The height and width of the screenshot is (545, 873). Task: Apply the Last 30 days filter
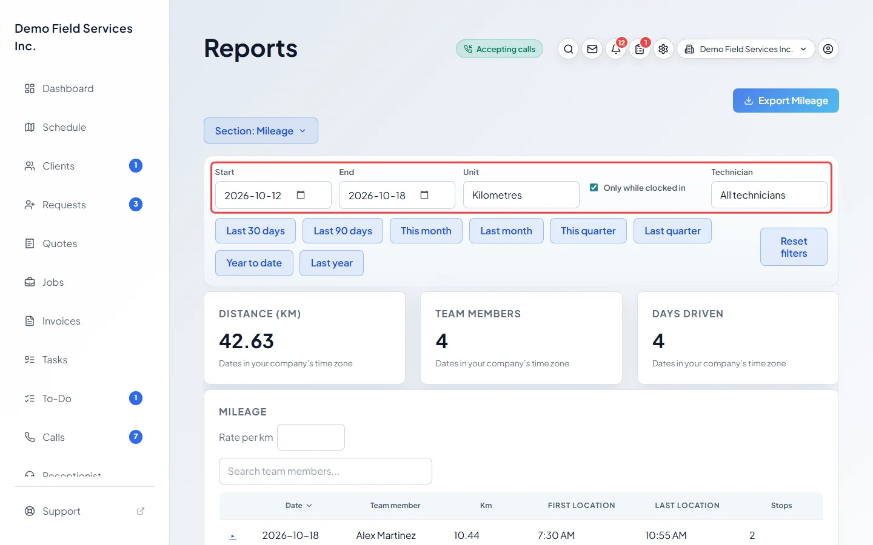pos(255,231)
